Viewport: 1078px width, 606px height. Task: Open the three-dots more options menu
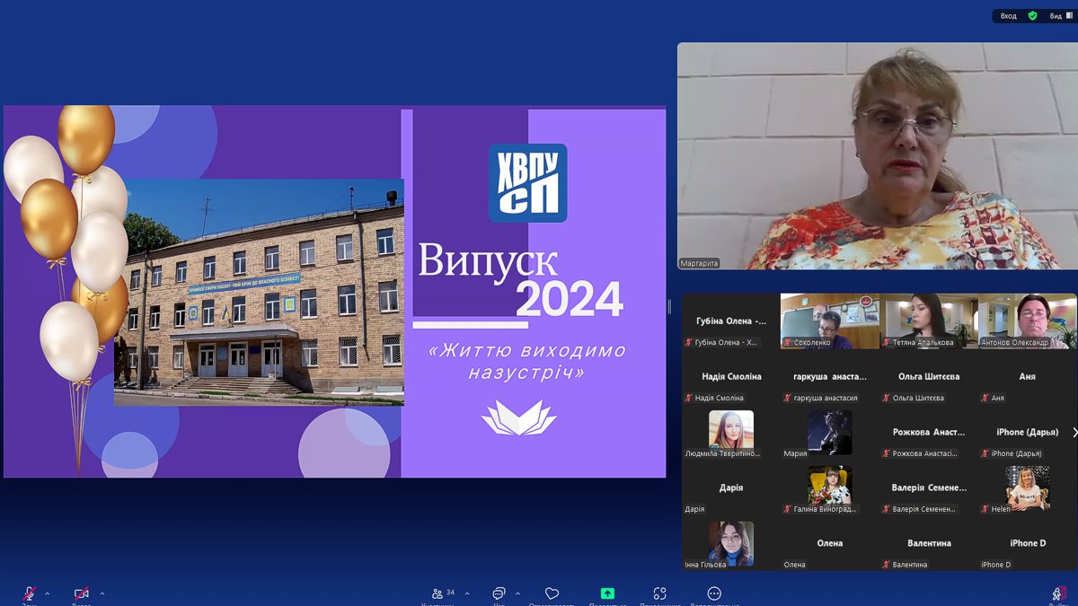tap(714, 593)
